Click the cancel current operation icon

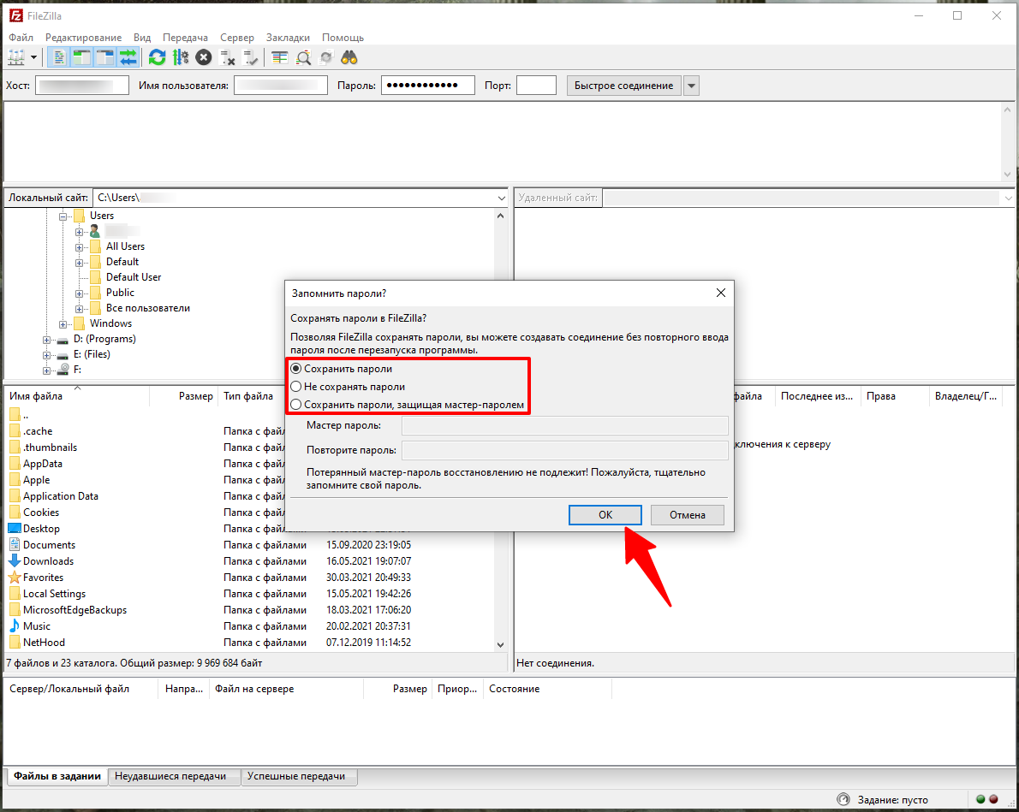(204, 57)
